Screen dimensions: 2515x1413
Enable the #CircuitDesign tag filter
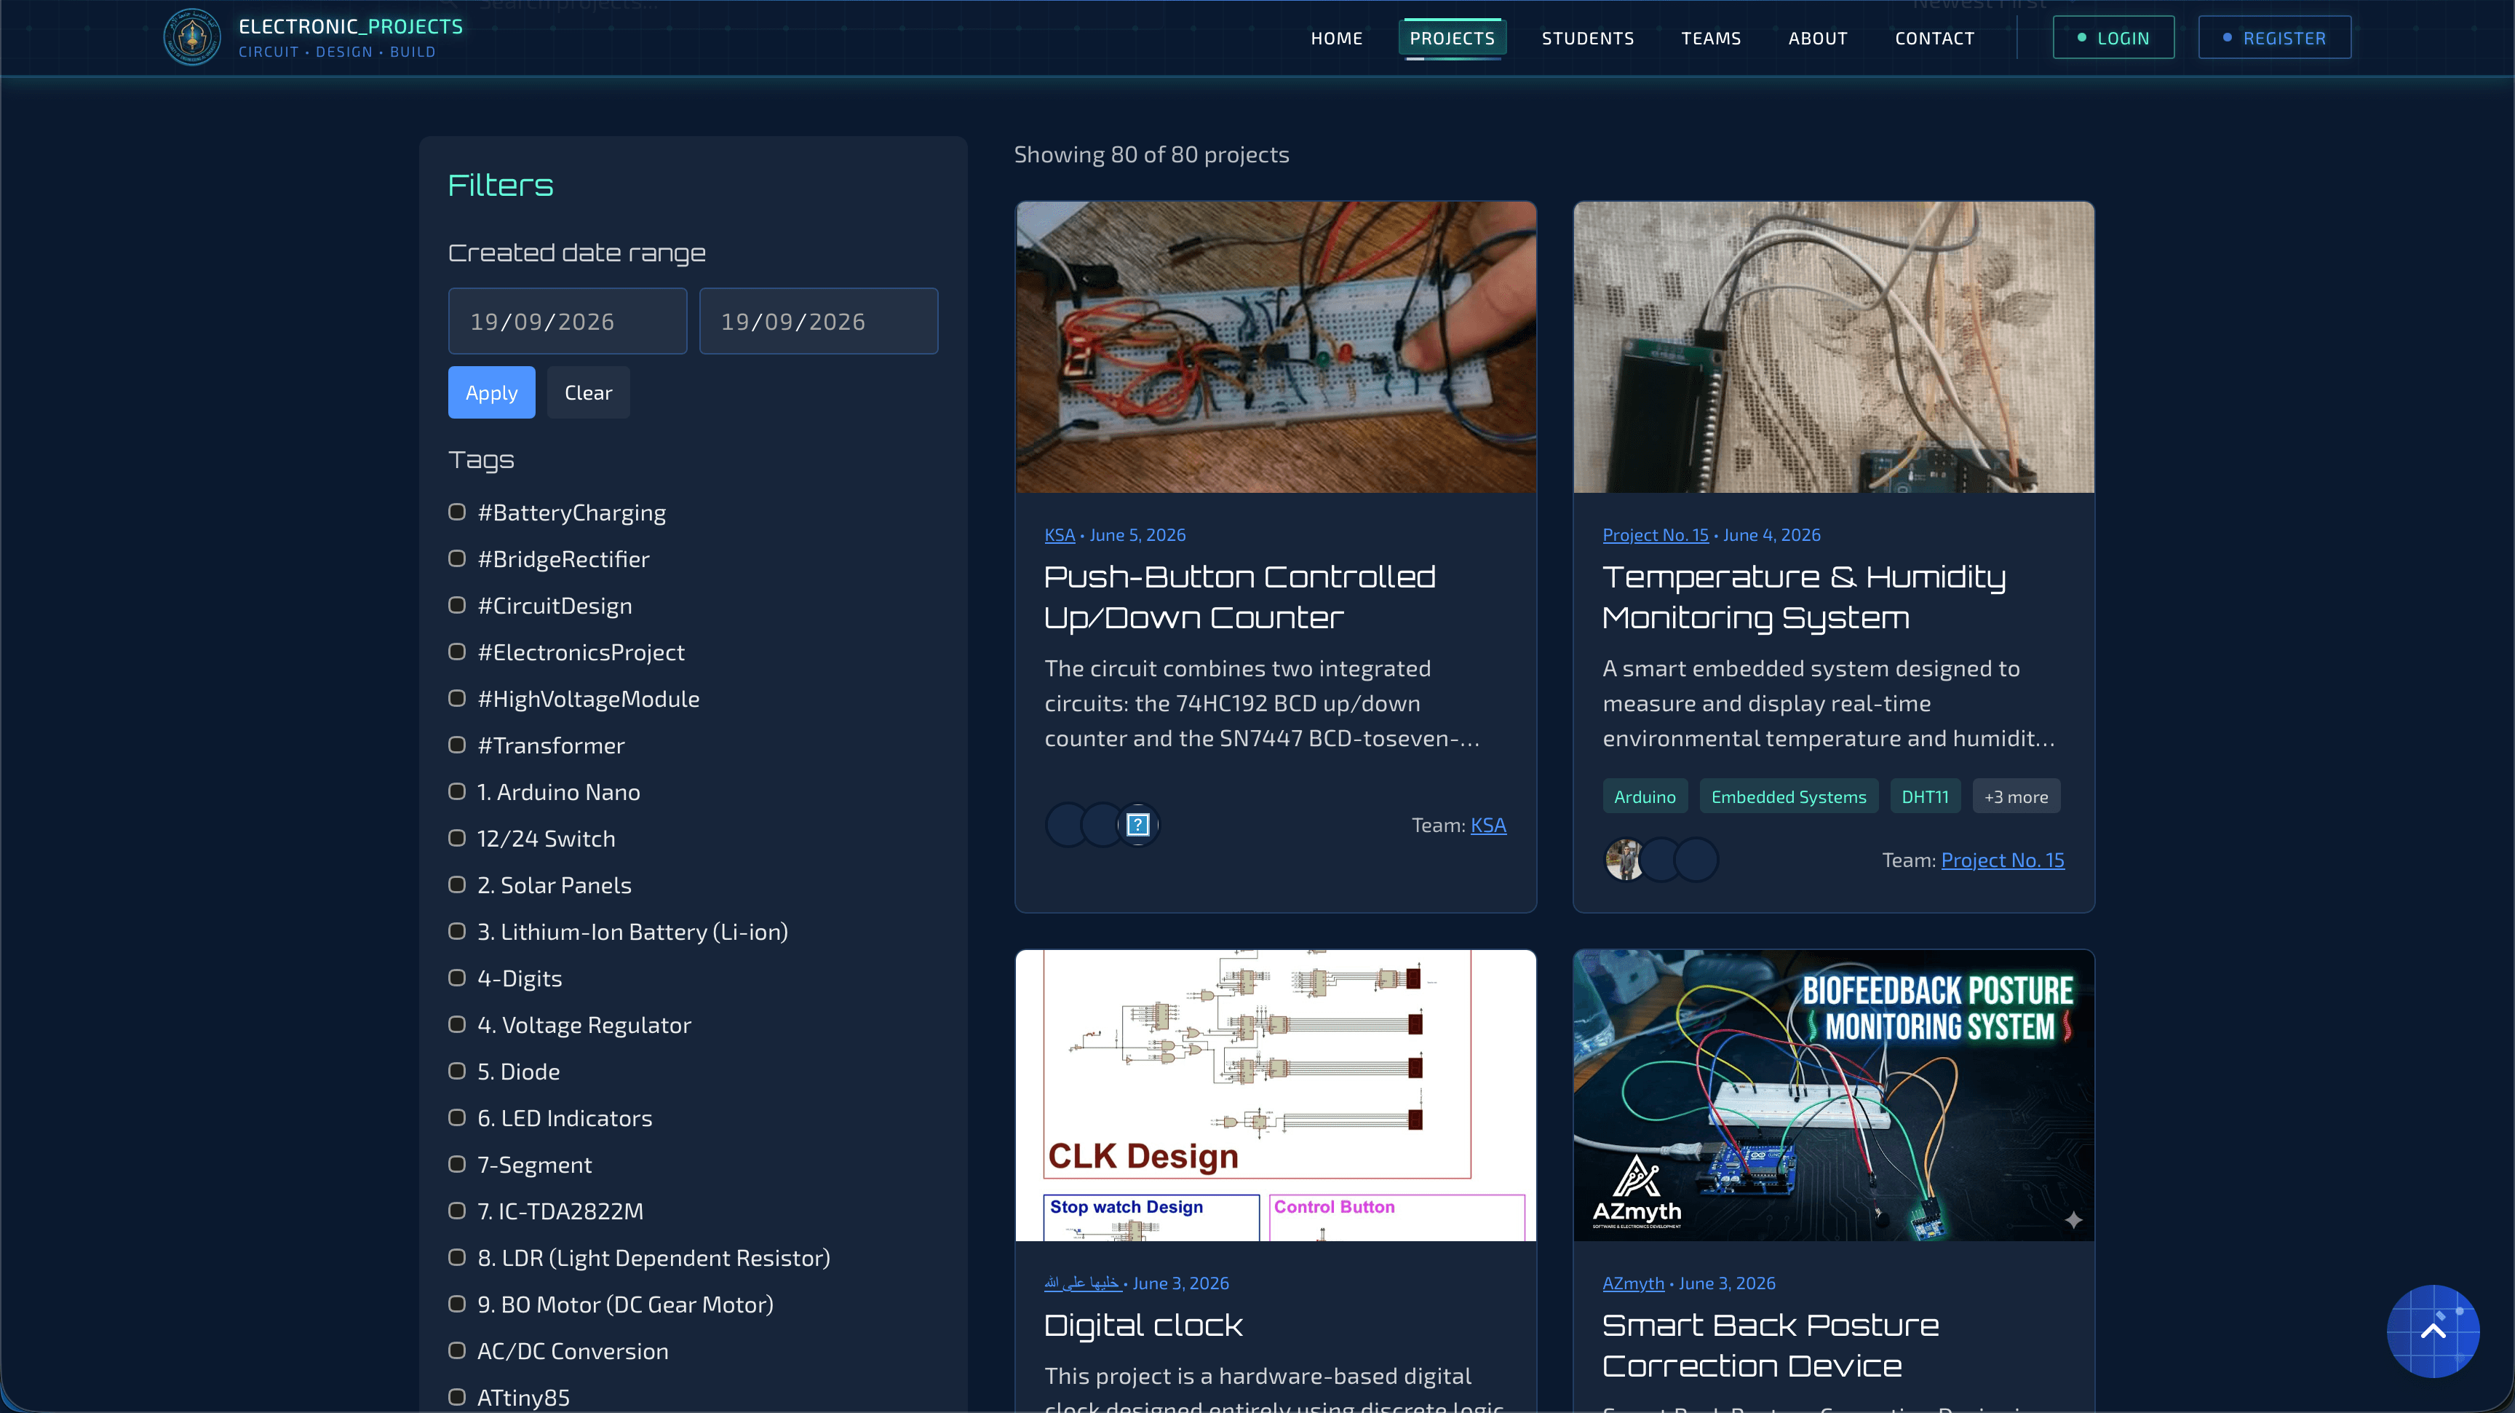pyautogui.click(x=456, y=606)
